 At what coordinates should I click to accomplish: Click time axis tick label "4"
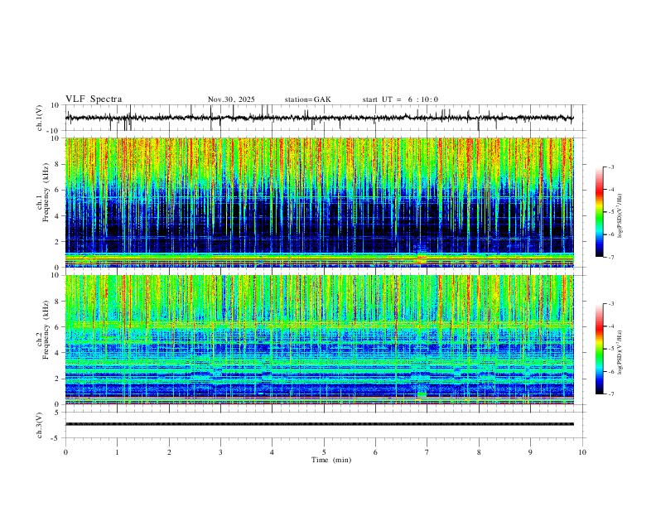272,452
